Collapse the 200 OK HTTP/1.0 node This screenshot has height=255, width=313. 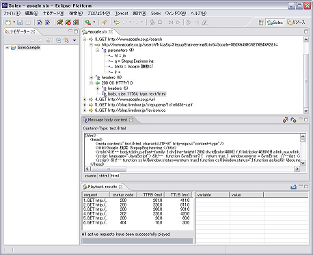(91, 83)
